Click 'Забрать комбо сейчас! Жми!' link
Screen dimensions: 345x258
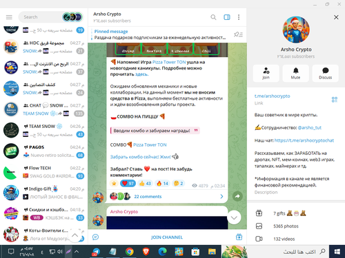tap(140, 157)
